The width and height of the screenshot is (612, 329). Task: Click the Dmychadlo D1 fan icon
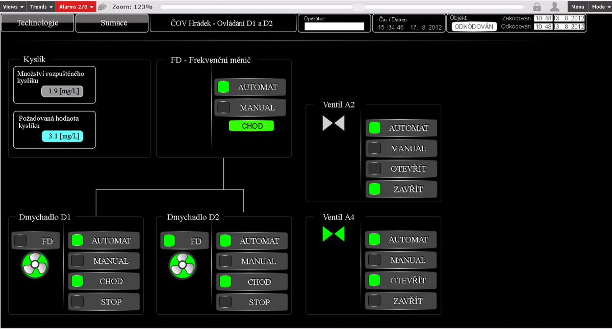[35, 265]
